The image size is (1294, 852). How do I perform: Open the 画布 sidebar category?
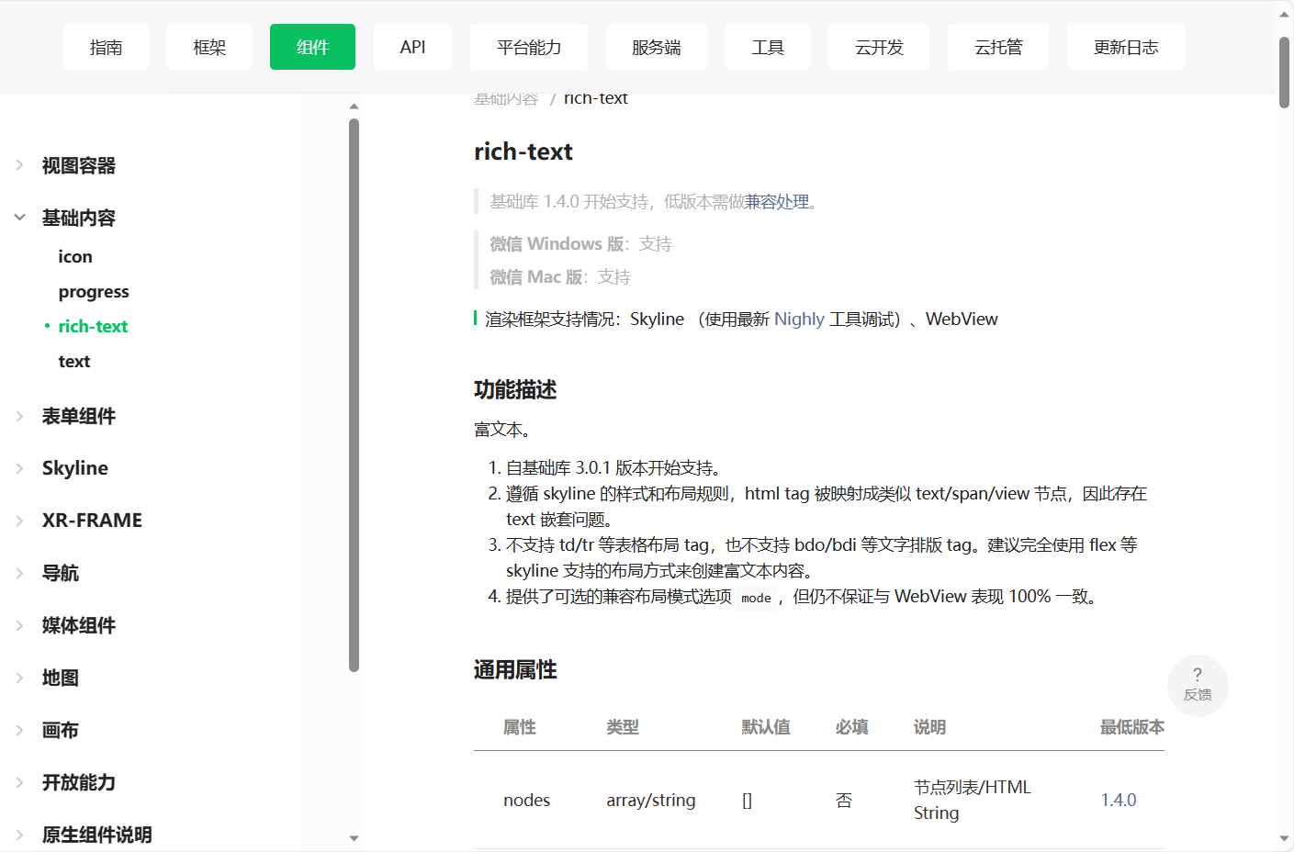(61, 731)
